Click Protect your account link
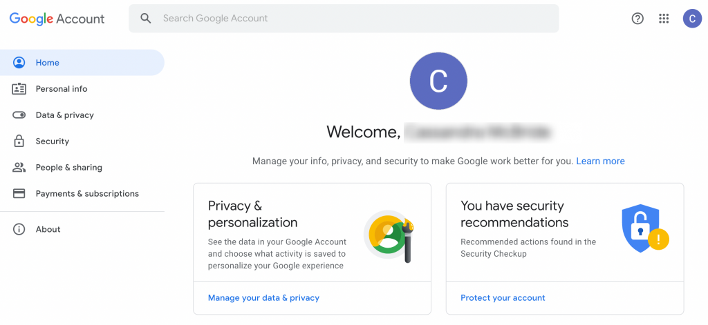Screen dimensions: 708x325 tap(503, 298)
